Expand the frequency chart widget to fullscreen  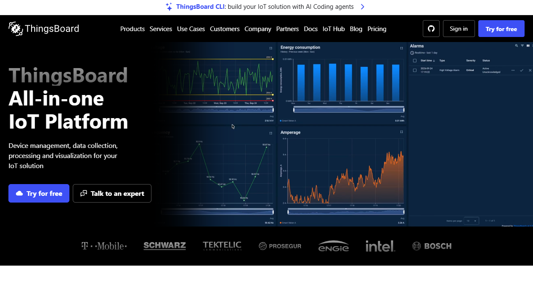tap(271, 133)
